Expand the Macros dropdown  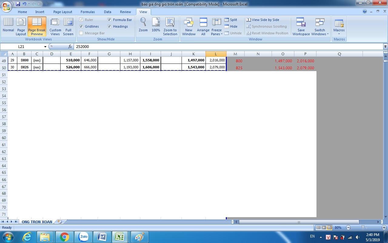pyautogui.click(x=339, y=34)
